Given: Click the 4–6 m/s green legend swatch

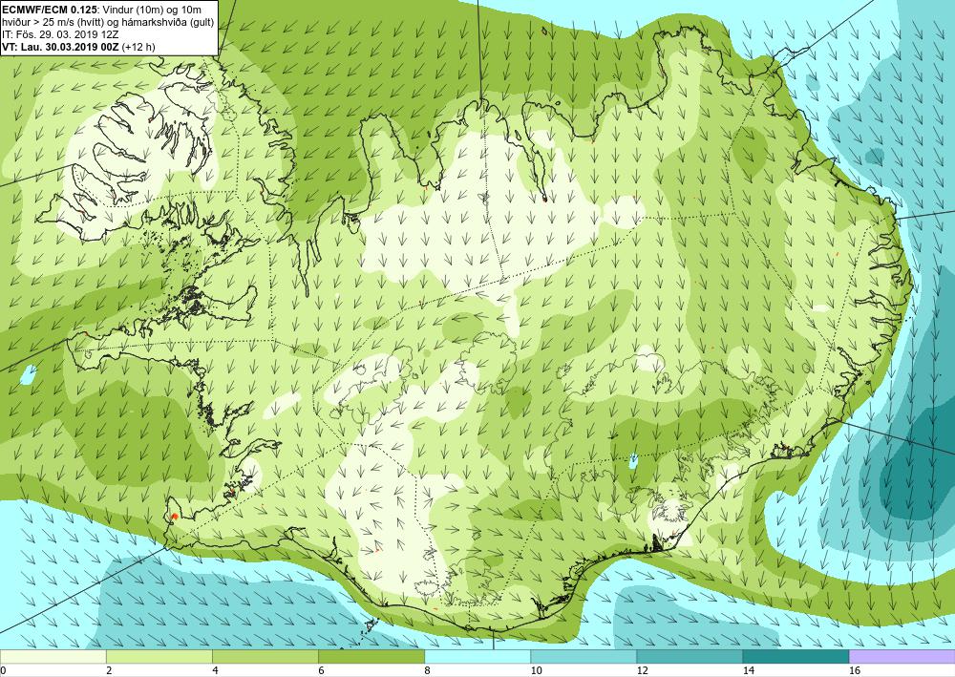Looking at the screenshot, I should point(265,656).
